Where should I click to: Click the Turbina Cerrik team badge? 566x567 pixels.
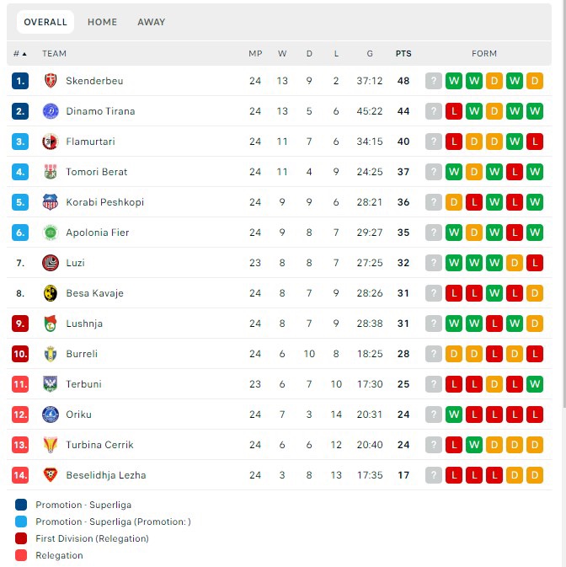click(x=51, y=445)
